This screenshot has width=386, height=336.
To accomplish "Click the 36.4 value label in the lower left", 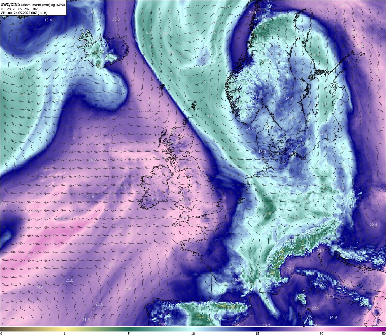I will click(30, 256).
